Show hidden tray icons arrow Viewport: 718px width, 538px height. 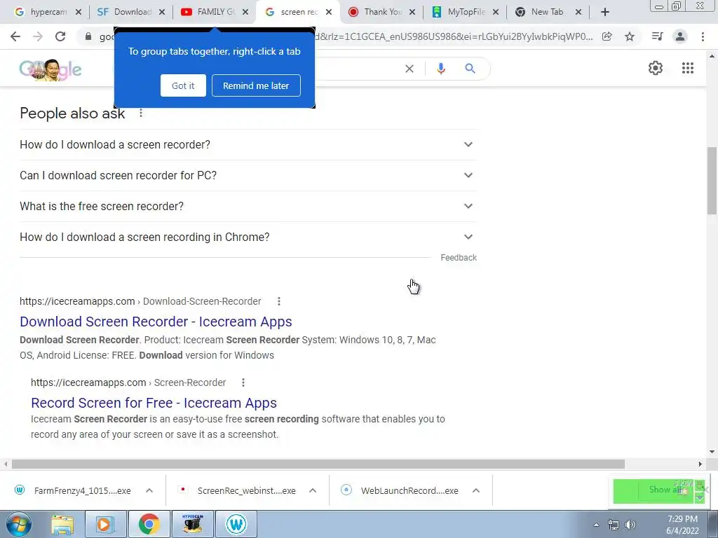click(x=596, y=525)
